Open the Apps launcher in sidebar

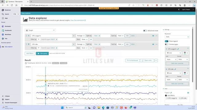pos(5,18)
